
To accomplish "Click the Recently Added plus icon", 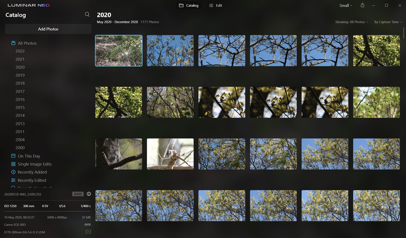I will click(13, 172).
